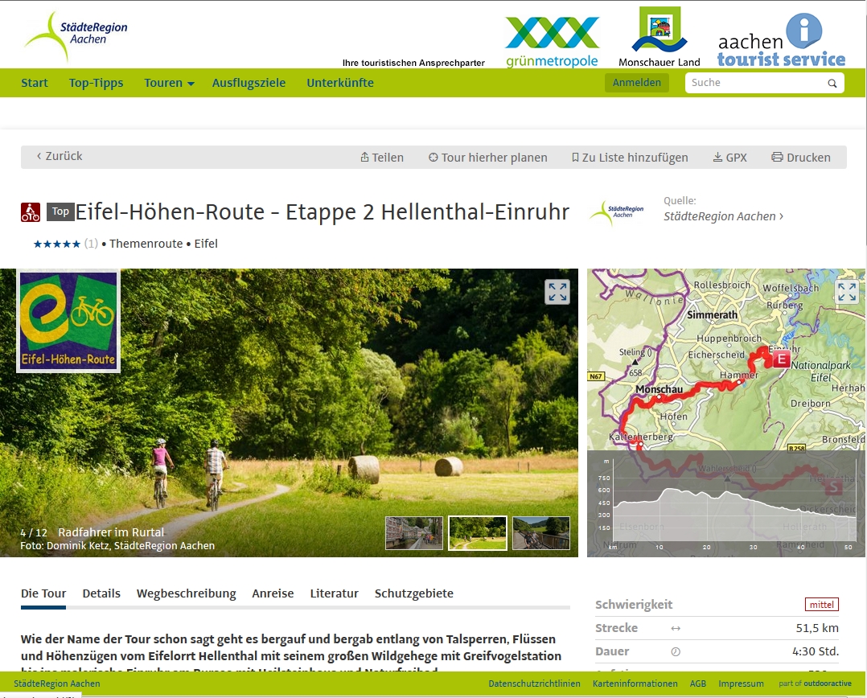The width and height of the screenshot is (867, 698).
Task: Switch to the Anreise tab
Action: 273,593
